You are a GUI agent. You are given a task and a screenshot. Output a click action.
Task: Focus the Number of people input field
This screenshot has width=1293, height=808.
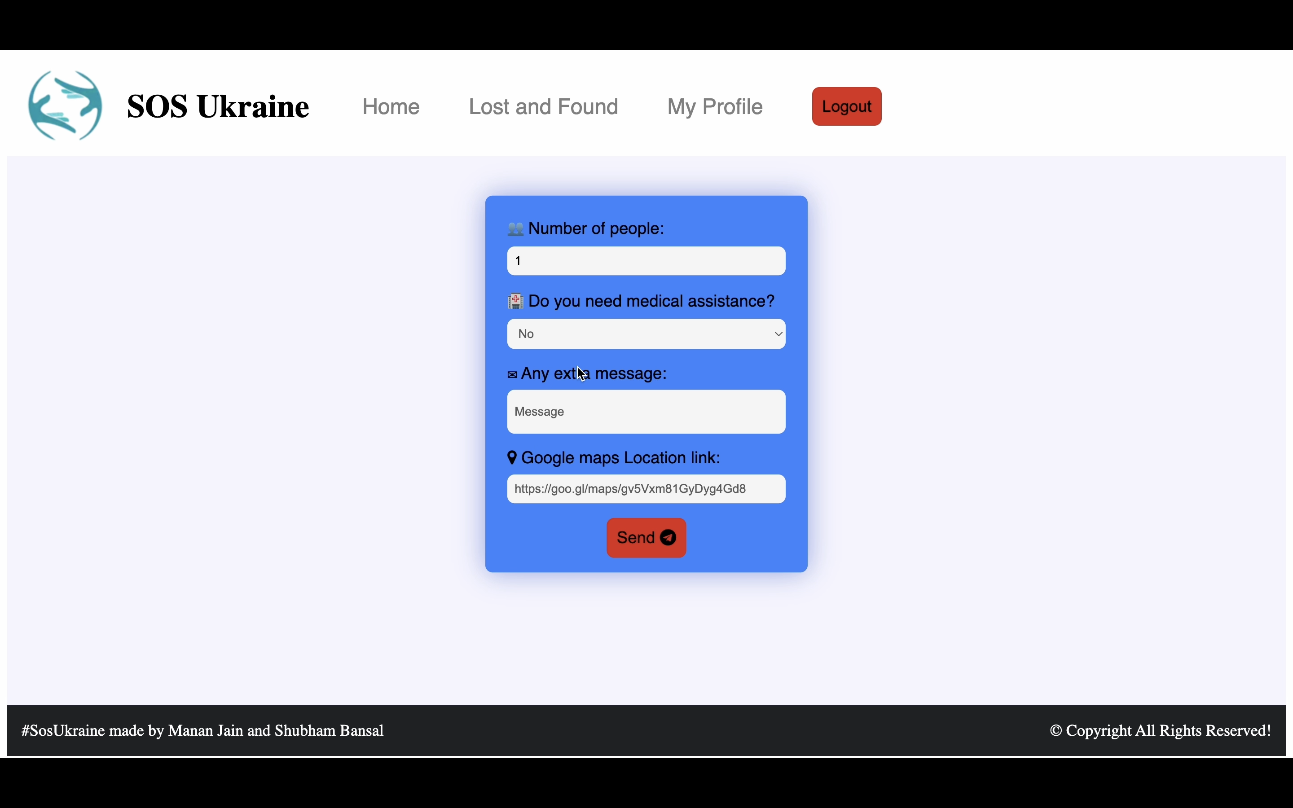coord(646,261)
